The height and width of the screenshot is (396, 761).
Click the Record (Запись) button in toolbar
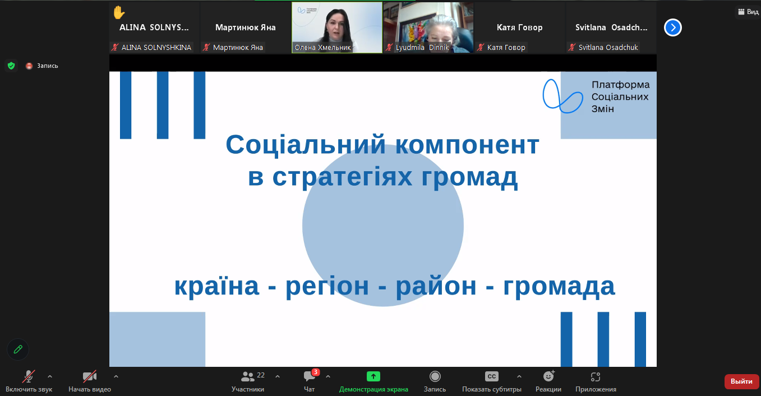435,381
